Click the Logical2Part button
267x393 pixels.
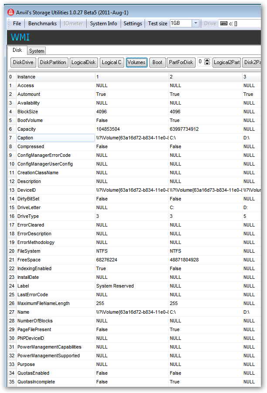226,62
